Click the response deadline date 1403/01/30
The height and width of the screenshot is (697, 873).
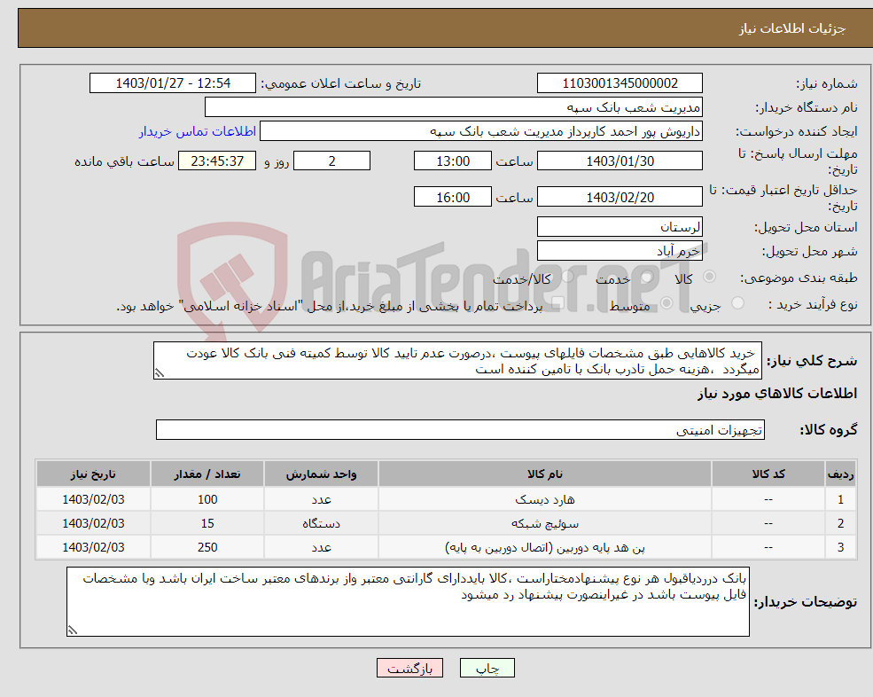pyautogui.click(x=620, y=161)
